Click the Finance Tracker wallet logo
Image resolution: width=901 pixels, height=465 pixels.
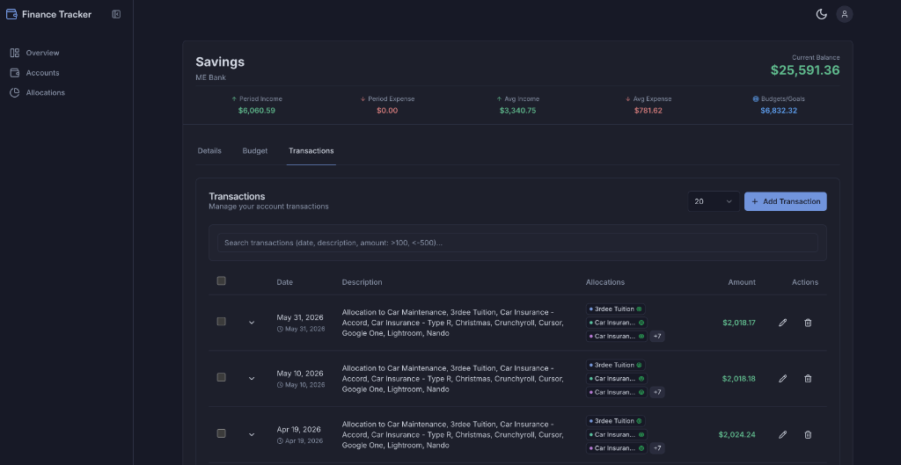(11, 14)
